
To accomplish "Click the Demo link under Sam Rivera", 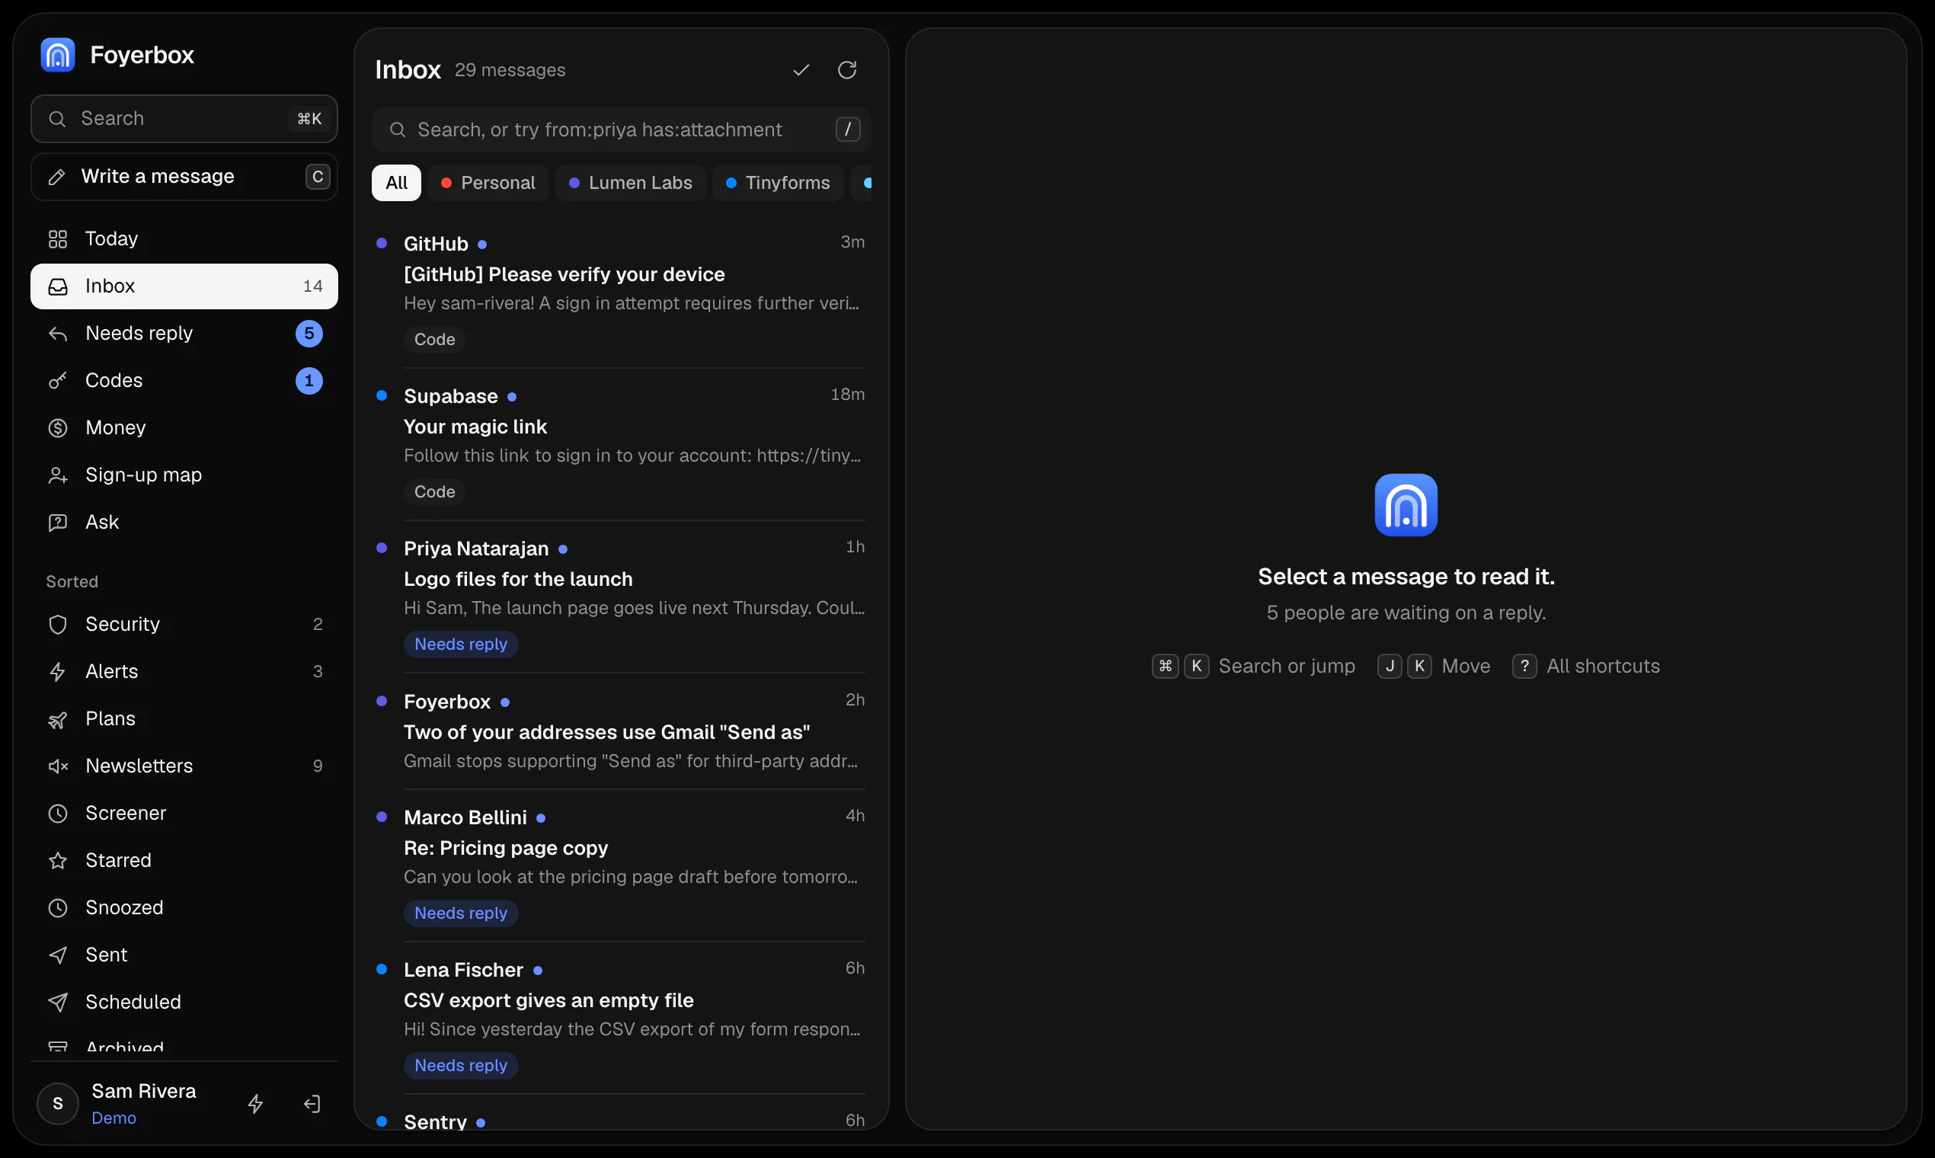I will [x=114, y=1118].
